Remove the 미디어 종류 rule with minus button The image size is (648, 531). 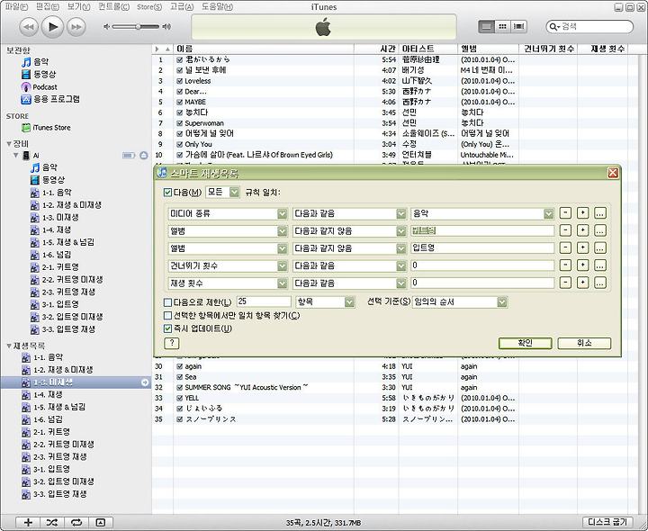tap(565, 213)
